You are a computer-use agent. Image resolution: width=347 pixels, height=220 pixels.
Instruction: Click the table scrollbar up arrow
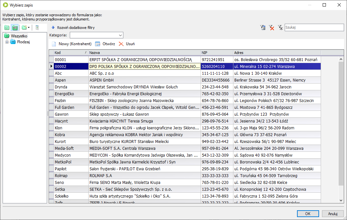click(341, 59)
